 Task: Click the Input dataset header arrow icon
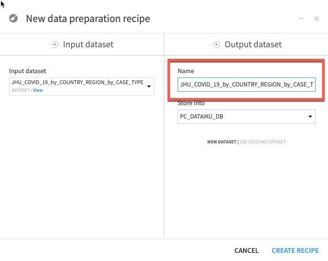(x=54, y=44)
